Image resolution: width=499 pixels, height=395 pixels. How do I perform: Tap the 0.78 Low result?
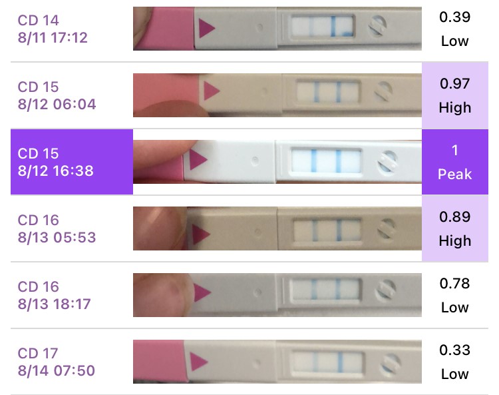tap(455, 296)
